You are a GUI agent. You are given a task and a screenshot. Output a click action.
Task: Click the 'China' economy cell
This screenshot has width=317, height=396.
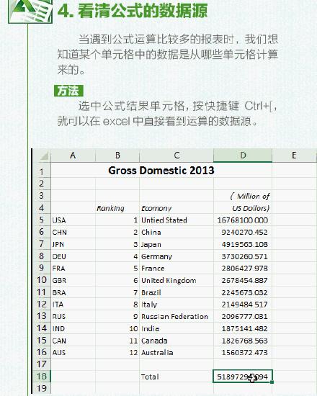(x=177, y=232)
